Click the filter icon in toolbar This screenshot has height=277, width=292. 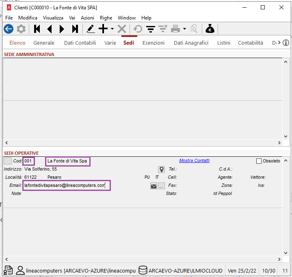[x=151, y=29]
